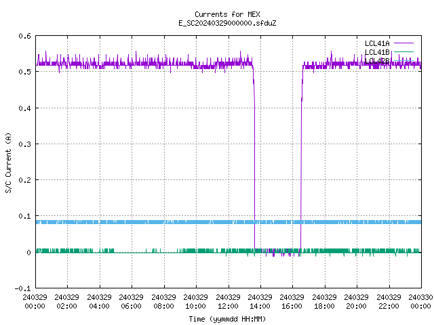Click the file name E_SC20240329000000.sfduZ
Screen dimensions: 434x325
tap(227, 23)
